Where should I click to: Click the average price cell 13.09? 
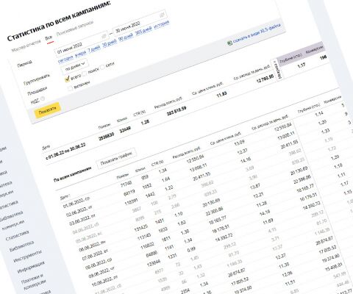coord(239,143)
